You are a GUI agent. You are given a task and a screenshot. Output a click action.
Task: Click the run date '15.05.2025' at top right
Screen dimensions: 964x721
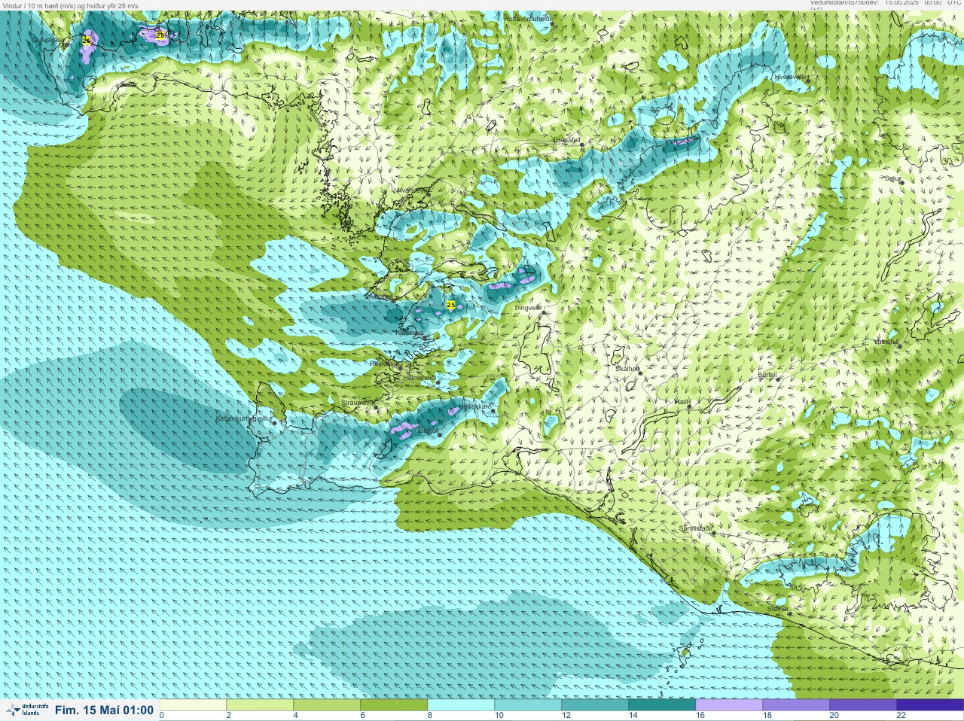click(901, 3)
